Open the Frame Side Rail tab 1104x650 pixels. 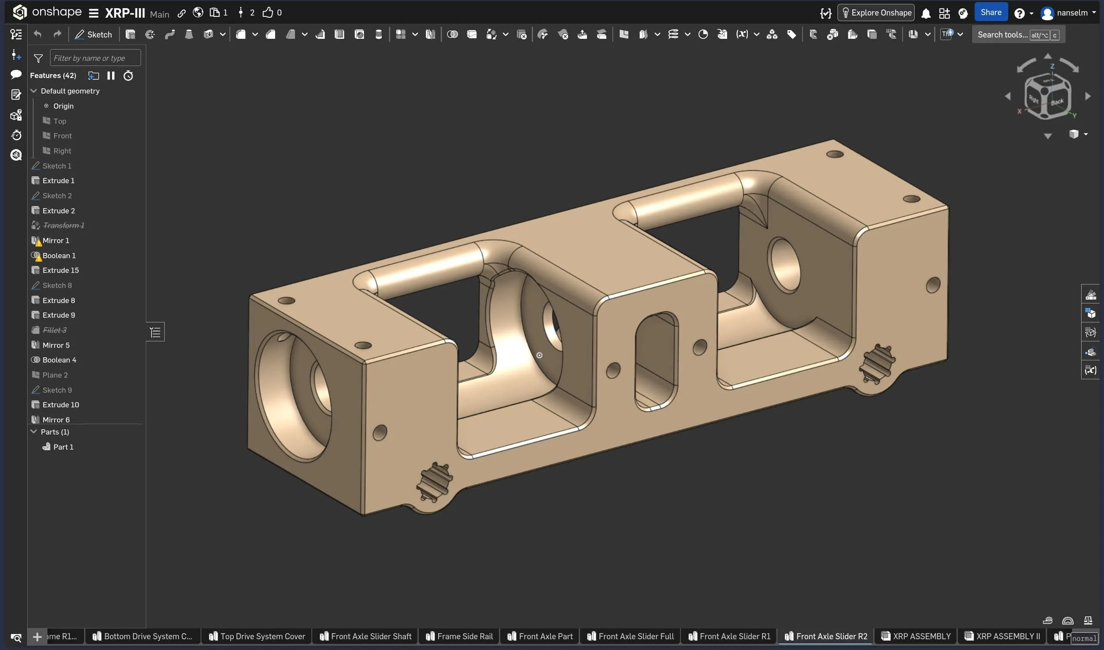[459, 636]
